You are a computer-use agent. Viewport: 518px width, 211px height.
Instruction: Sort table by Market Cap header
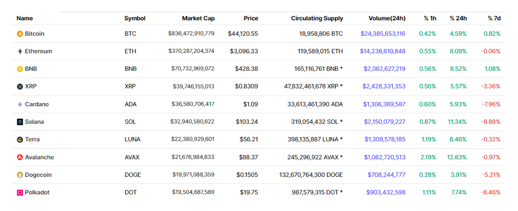point(198,18)
